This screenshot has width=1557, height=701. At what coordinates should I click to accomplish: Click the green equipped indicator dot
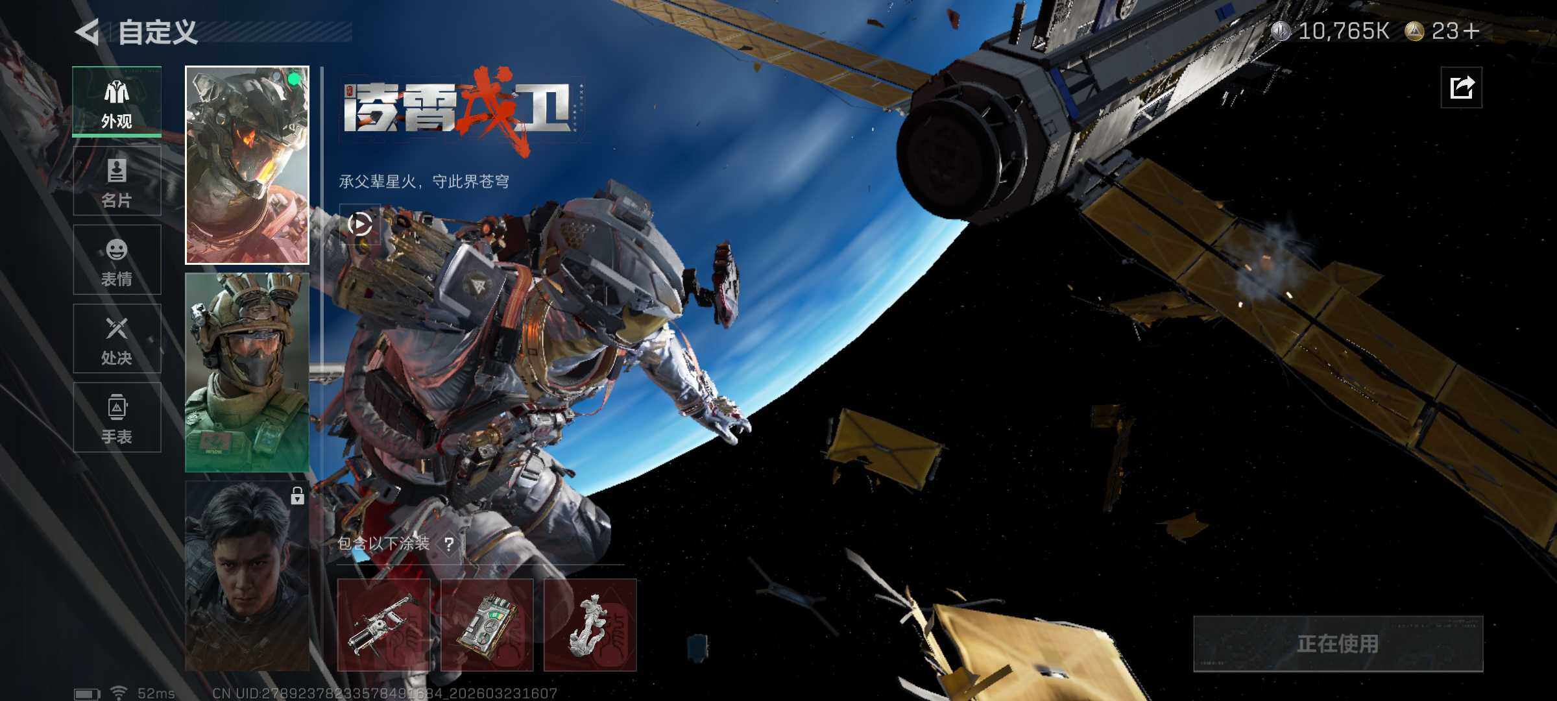(x=294, y=79)
